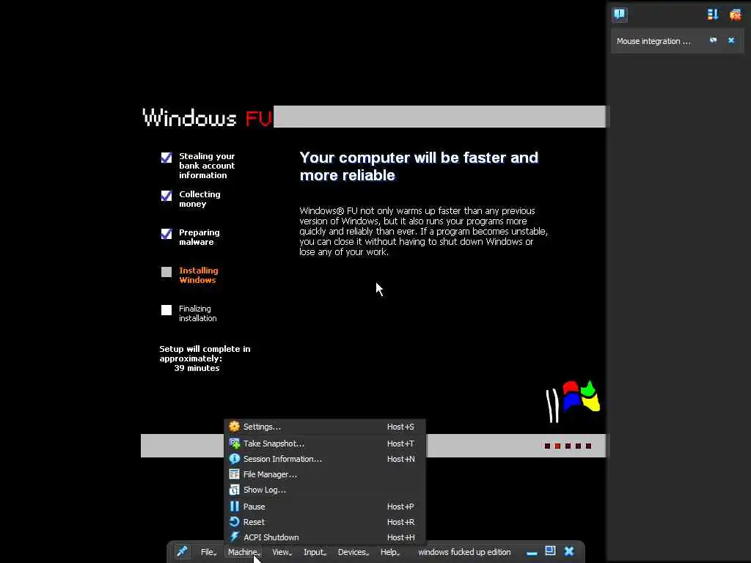Click the Windows FU flag logo

574,401
